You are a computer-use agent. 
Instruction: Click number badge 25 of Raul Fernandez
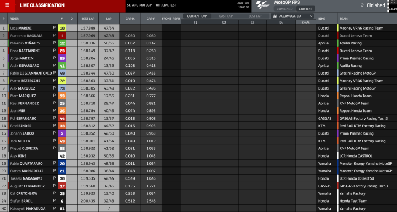tap(62, 103)
